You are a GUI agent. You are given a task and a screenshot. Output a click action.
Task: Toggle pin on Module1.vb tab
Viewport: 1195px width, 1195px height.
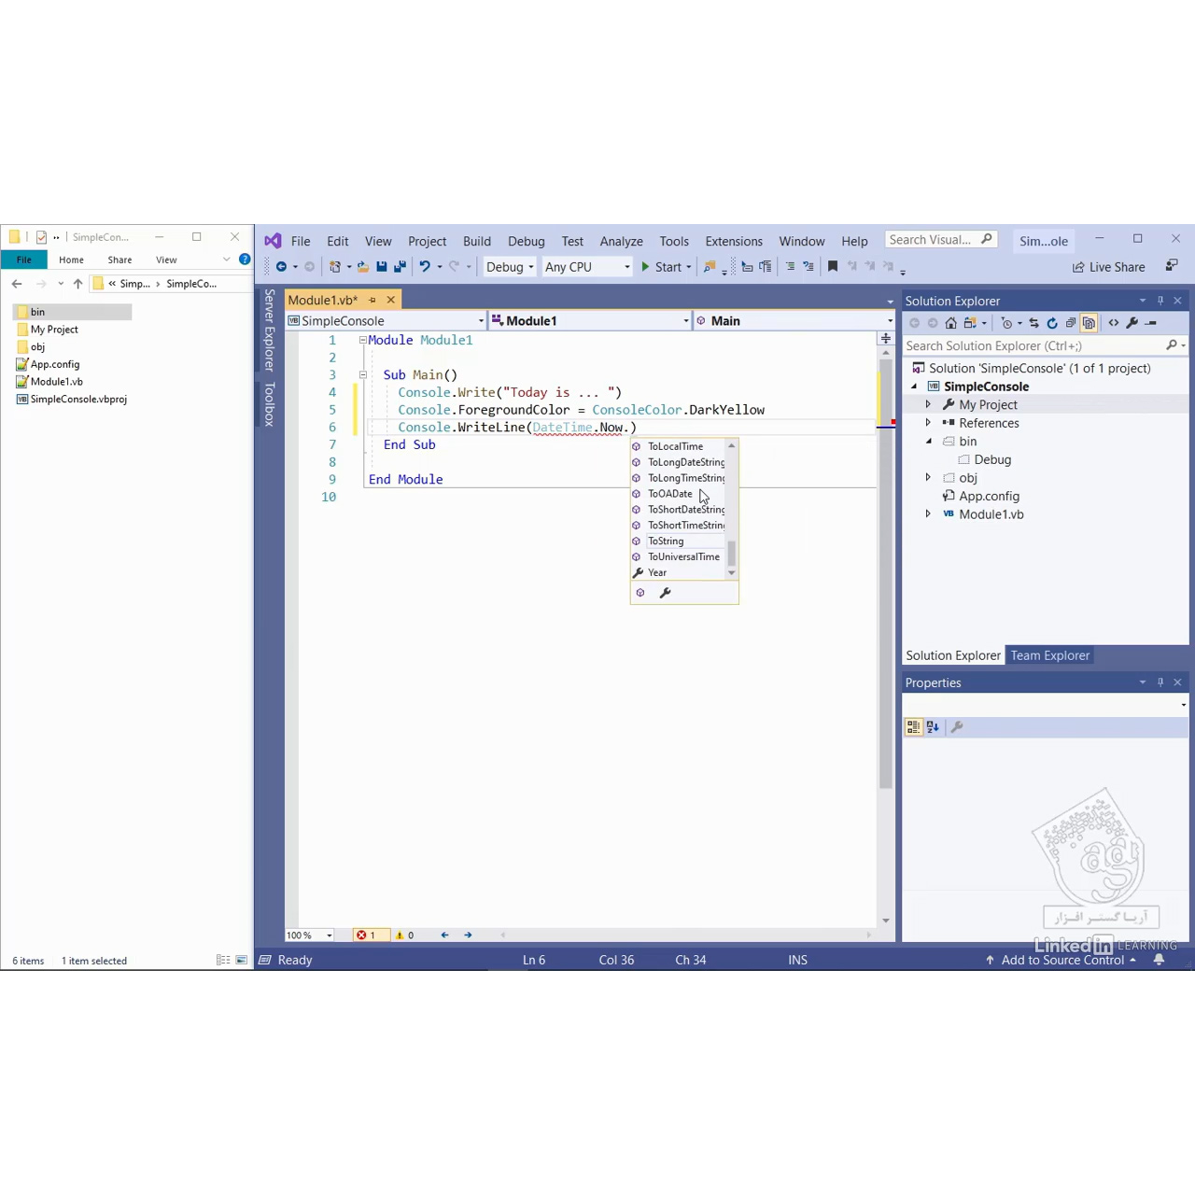click(372, 300)
